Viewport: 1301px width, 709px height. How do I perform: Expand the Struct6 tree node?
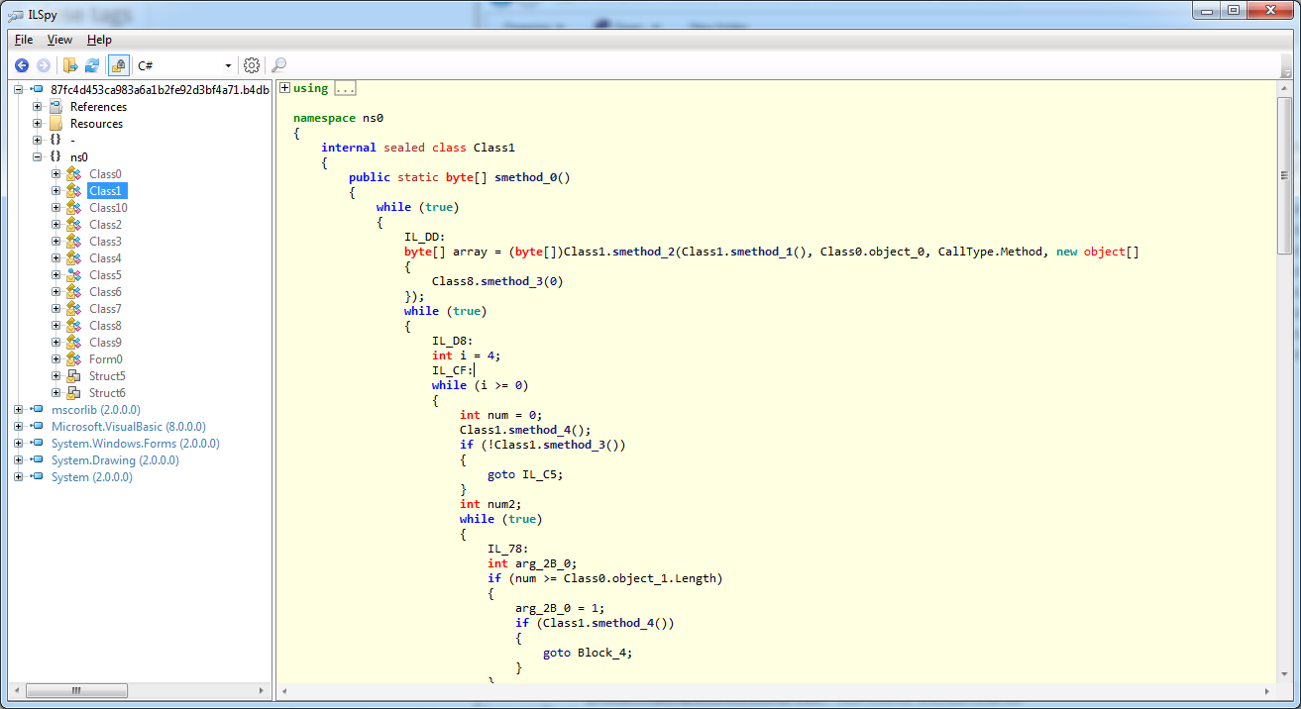[x=56, y=393]
